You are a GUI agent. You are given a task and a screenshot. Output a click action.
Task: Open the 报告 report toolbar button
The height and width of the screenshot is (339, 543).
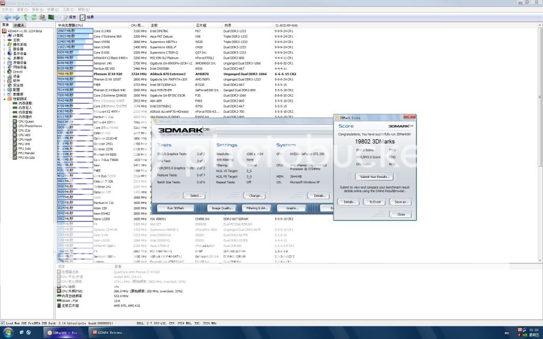pos(69,17)
